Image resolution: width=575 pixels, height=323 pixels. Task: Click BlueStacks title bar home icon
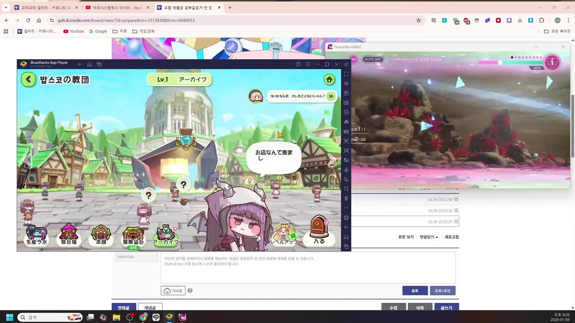[89, 64]
